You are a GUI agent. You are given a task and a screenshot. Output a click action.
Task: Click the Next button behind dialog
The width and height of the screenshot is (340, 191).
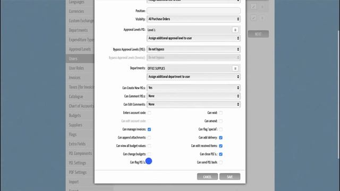click(x=258, y=34)
